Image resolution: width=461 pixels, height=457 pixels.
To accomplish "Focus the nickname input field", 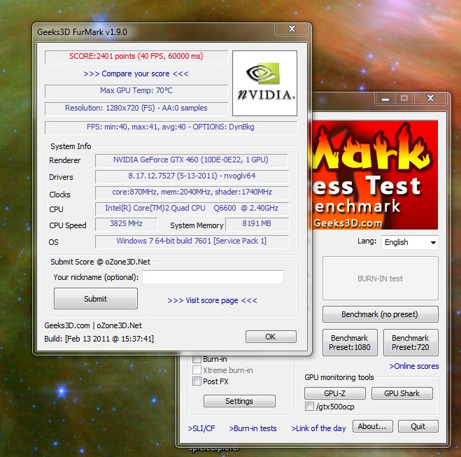I will [x=213, y=277].
